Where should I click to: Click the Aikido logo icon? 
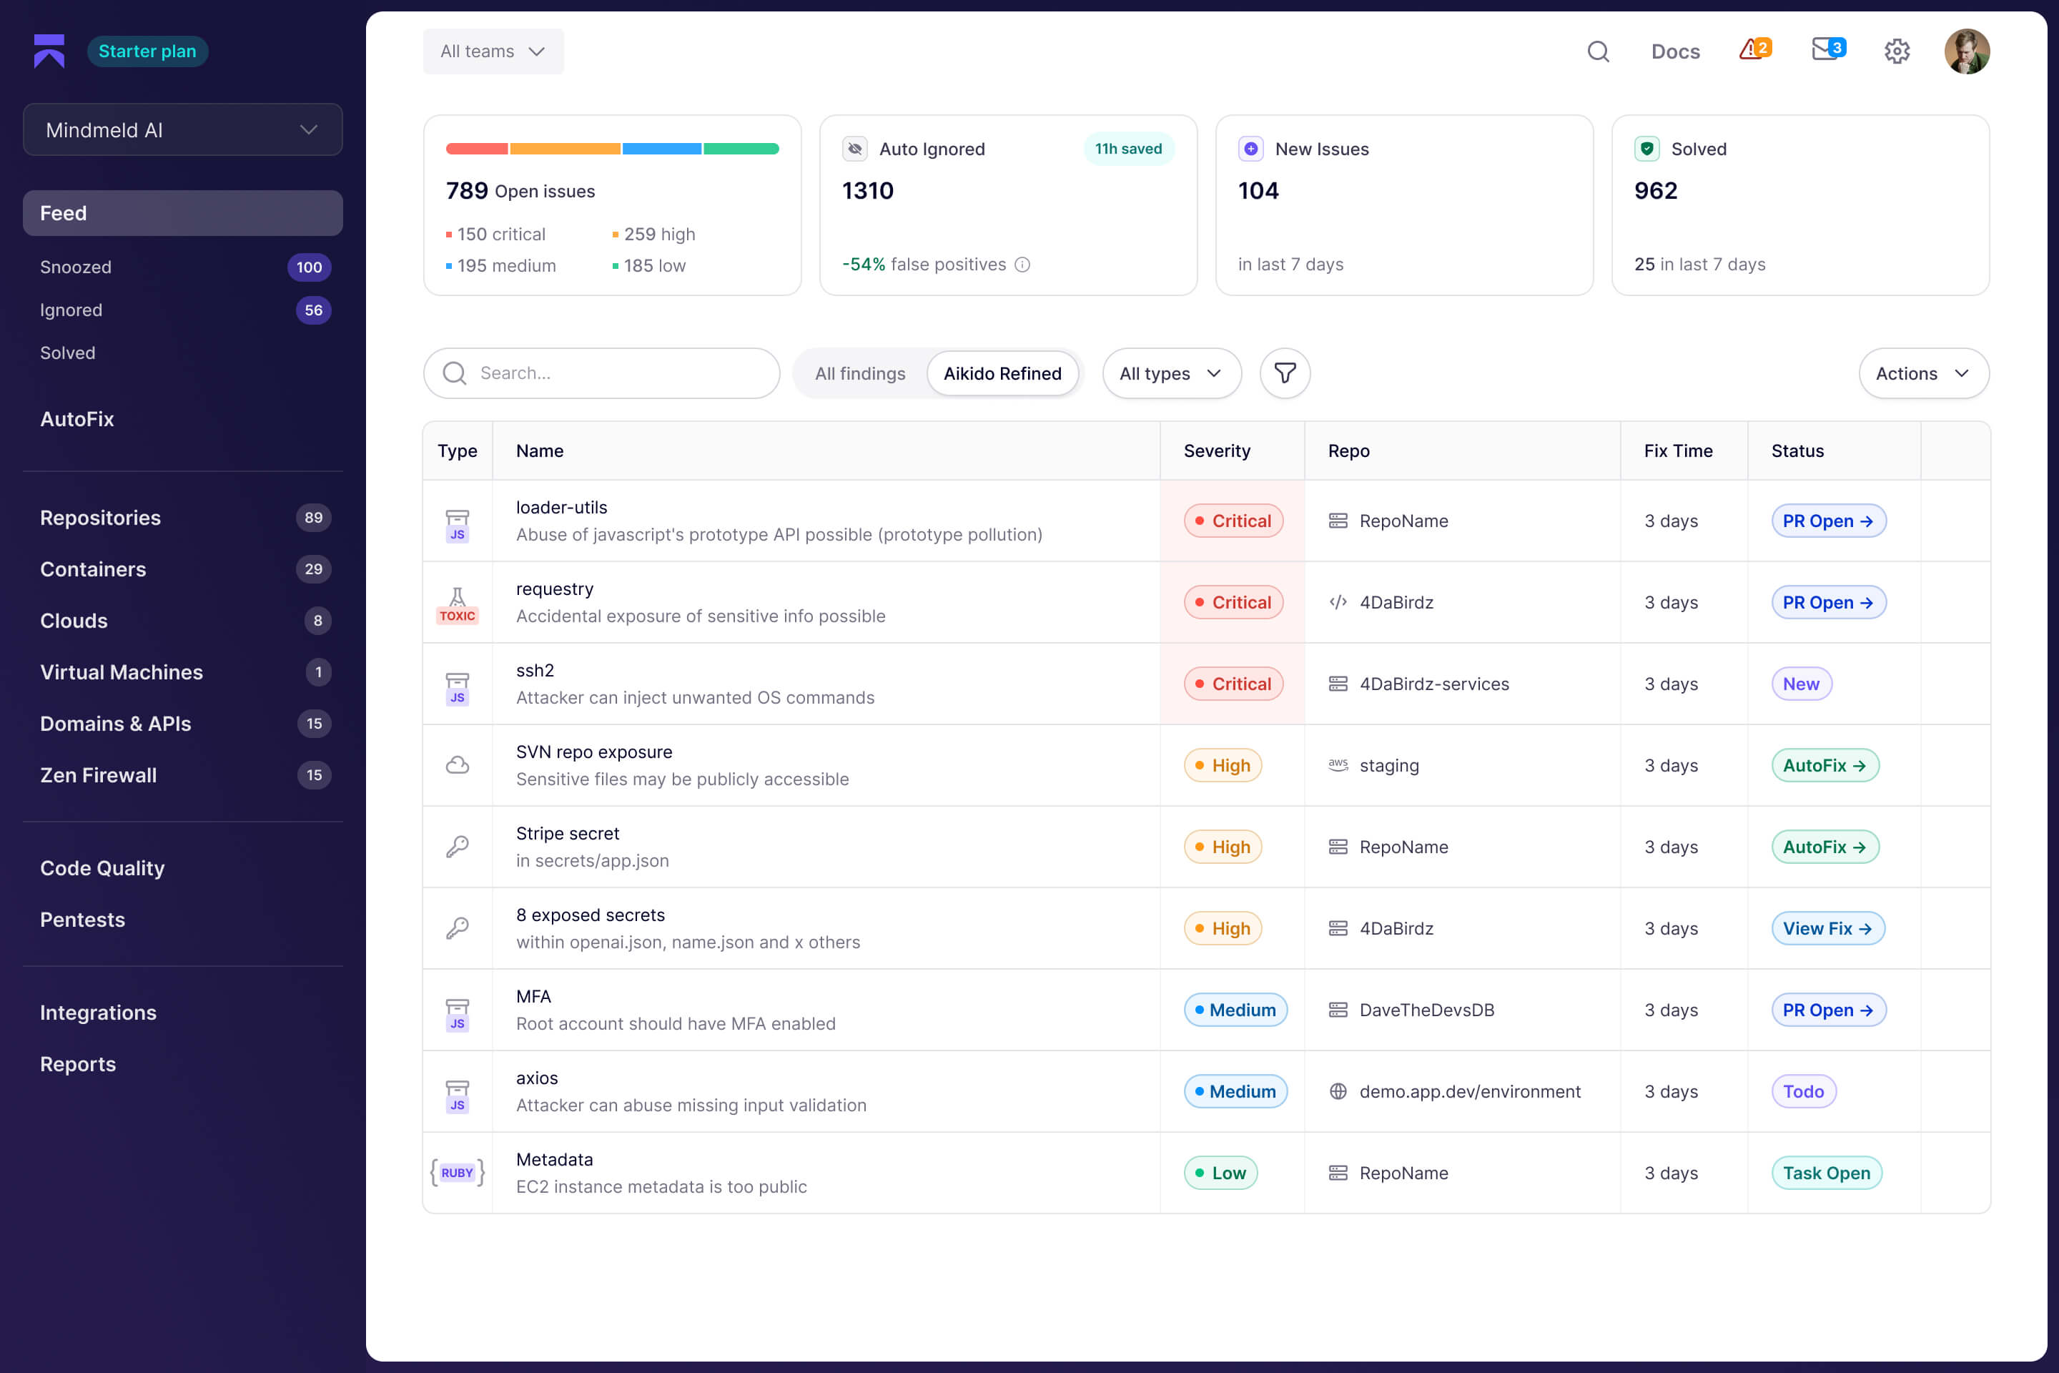[49, 51]
